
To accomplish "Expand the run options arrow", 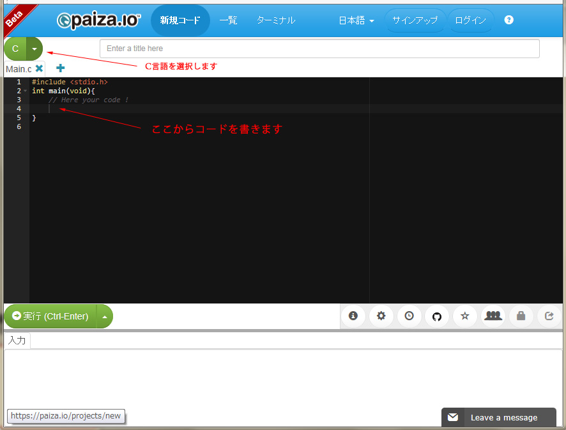I will 105,317.
